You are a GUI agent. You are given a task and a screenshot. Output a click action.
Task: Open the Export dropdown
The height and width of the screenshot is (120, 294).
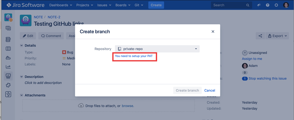point(277,36)
